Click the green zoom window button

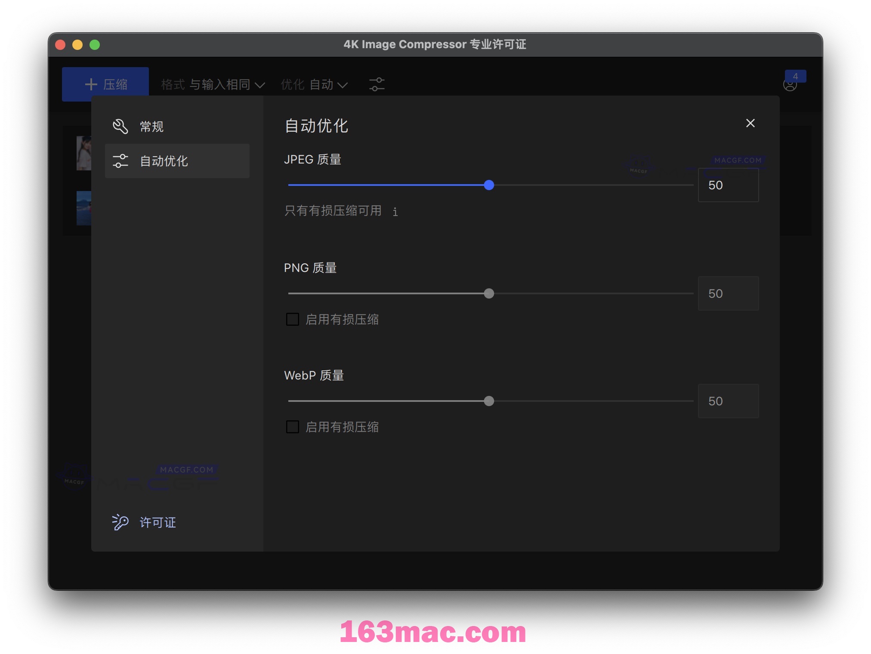tap(95, 45)
